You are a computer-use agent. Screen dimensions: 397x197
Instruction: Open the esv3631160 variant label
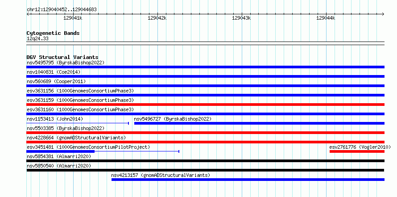80,109
